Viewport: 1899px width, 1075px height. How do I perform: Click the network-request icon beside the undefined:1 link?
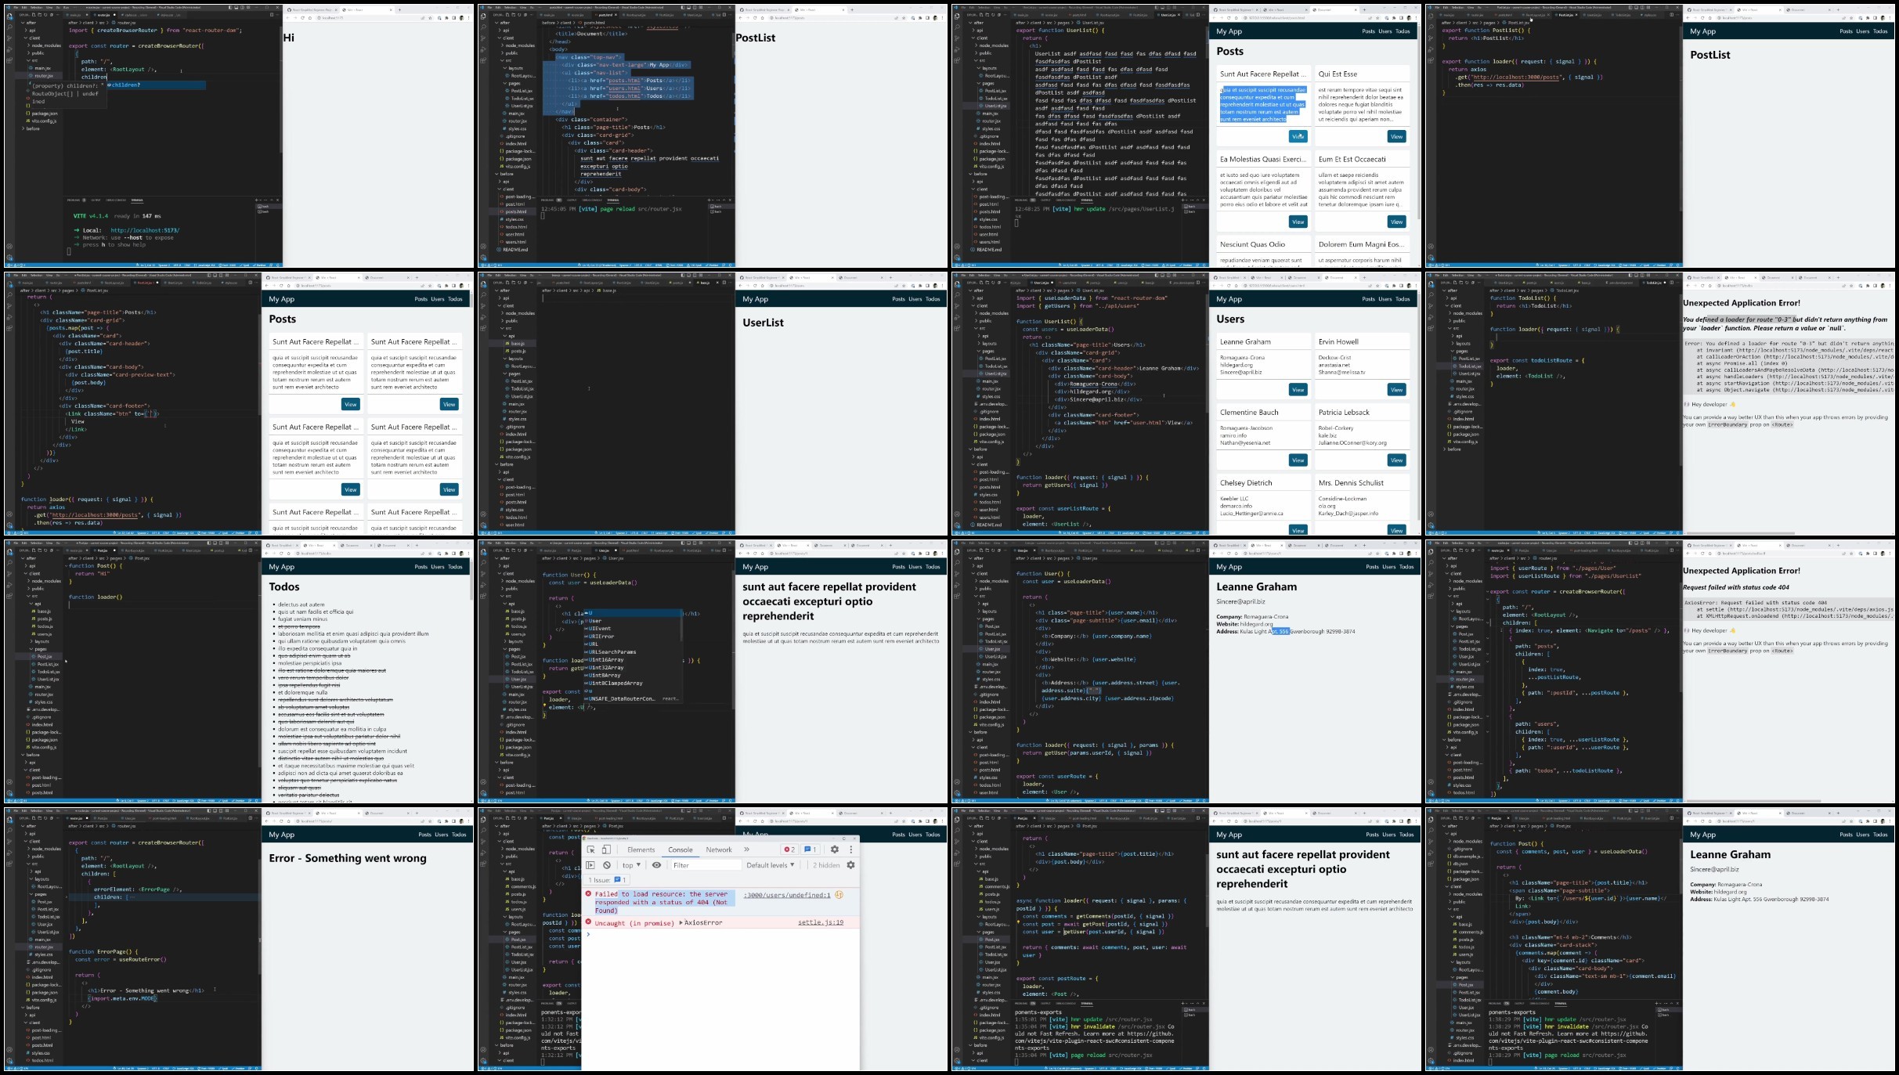click(839, 895)
